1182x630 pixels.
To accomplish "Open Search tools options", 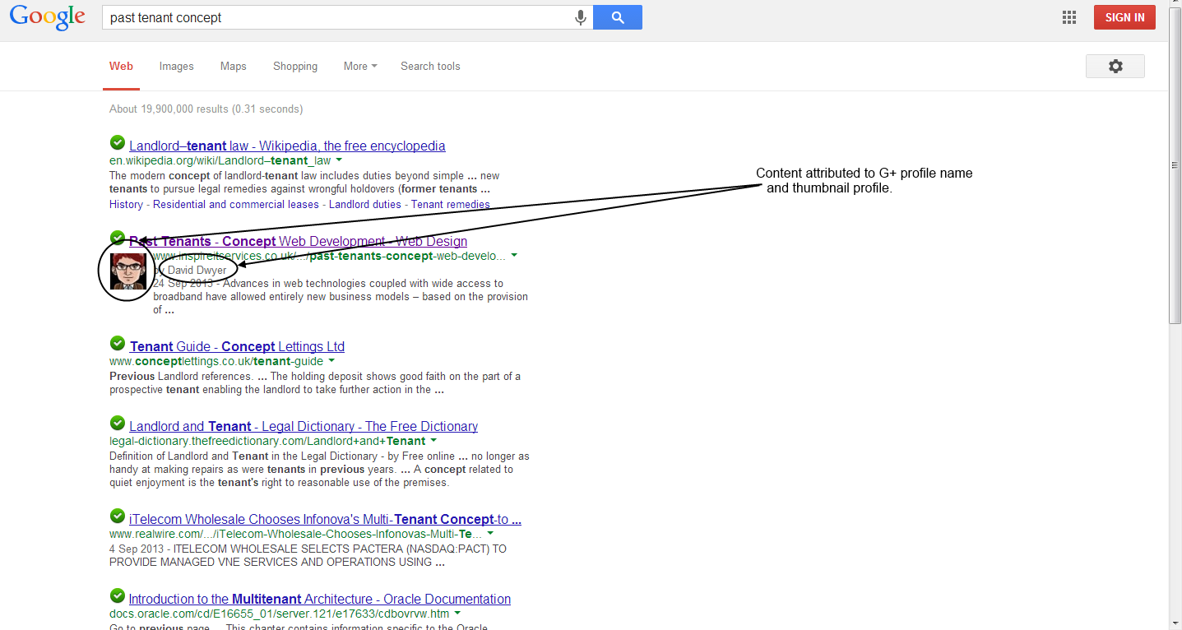I will pos(430,66).
